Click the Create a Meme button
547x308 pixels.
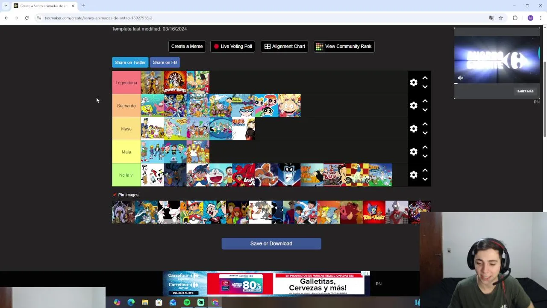pos(187,46)
